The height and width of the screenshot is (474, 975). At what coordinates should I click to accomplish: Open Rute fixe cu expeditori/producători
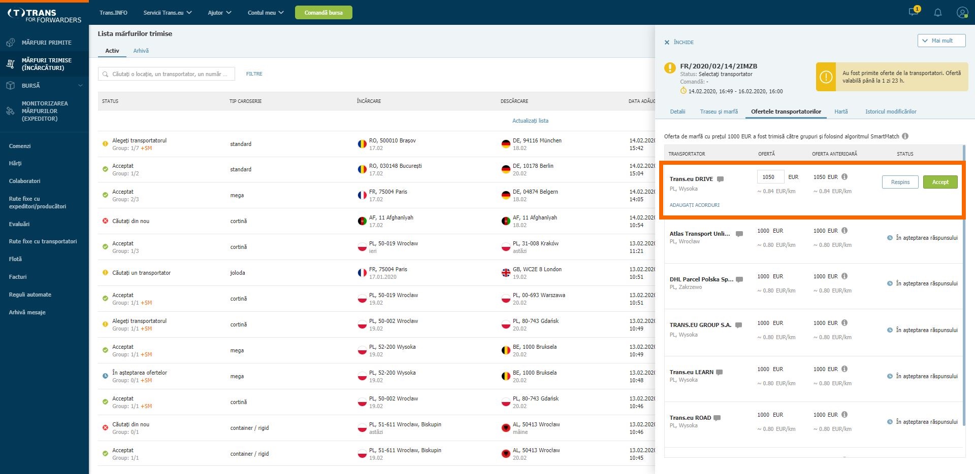[x=37, y=202]
